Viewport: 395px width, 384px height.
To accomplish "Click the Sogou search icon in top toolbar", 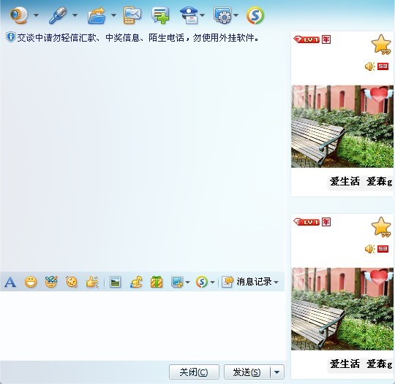I will point(255,15).
